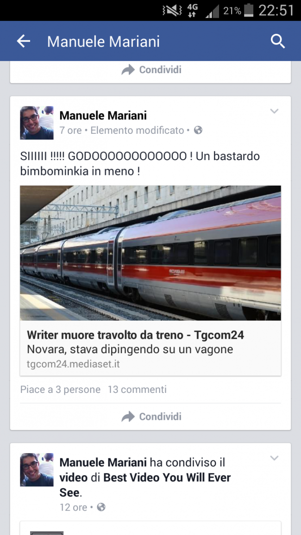Tap the share arrow icon in top card
The image size is (301, 535).
tap(128, 70)
